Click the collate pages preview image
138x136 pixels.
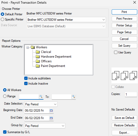point(124,76)
